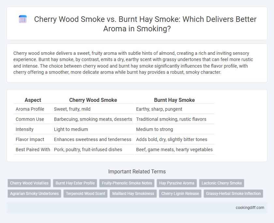The height and width of the screenshot is (223, 274).
Task: Select the 'Best Paired With' row label
Action: click(33, 150)
